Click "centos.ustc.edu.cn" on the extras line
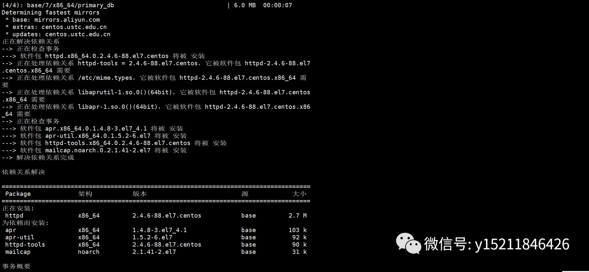 tap(74, 27)
